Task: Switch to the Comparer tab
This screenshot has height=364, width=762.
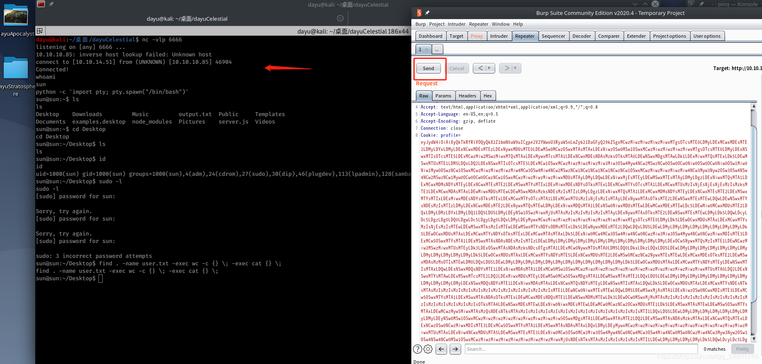Action: click(x=609, y=36)
